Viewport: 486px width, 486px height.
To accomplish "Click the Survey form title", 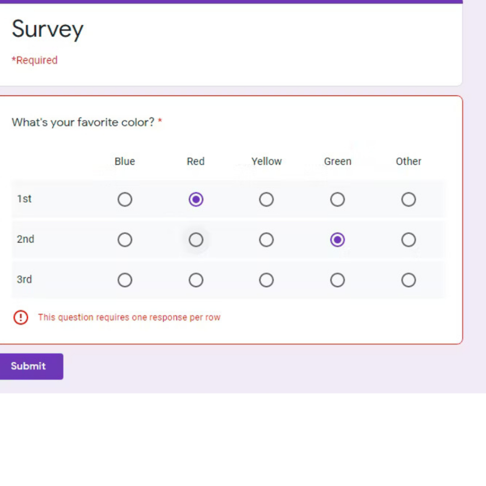I will pos(47,29).
